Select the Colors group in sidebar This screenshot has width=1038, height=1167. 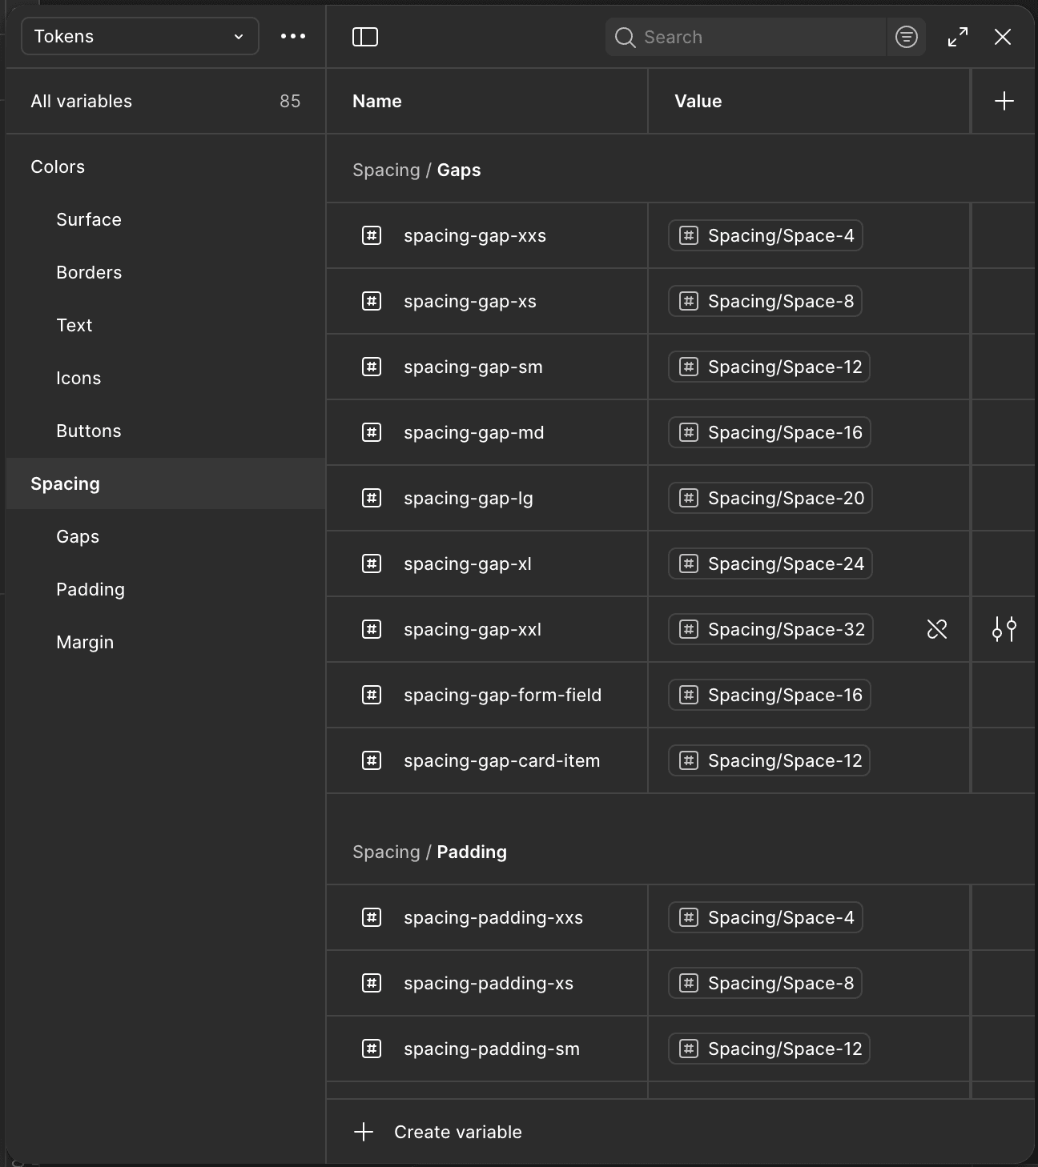(58, 166)
